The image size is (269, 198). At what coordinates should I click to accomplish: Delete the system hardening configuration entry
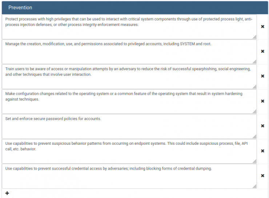pos(262,101)
